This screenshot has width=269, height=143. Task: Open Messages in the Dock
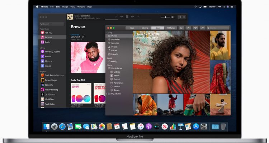pyautogui.click(x=86, y=127)
